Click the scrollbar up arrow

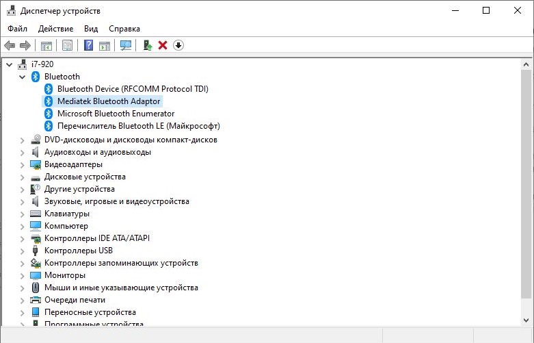(x=526, y=64)
